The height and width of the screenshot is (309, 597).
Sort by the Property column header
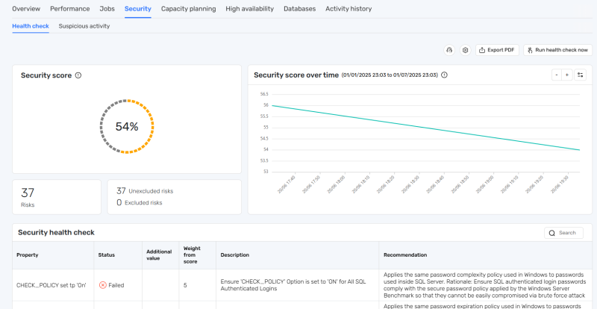pyautogui.click(x=27, y=255)
